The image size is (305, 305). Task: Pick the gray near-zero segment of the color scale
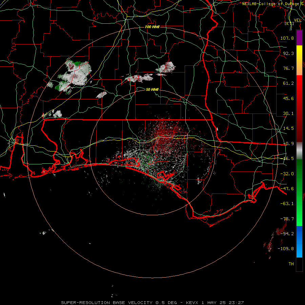pos(299,151)
